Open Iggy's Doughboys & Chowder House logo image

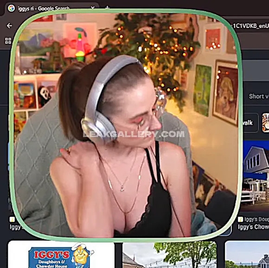[61, 255]
